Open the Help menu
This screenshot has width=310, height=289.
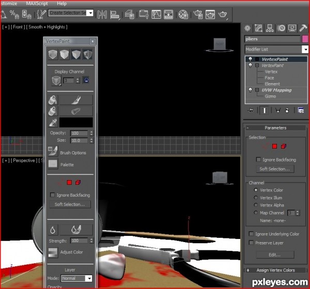(x=61, y=4)
